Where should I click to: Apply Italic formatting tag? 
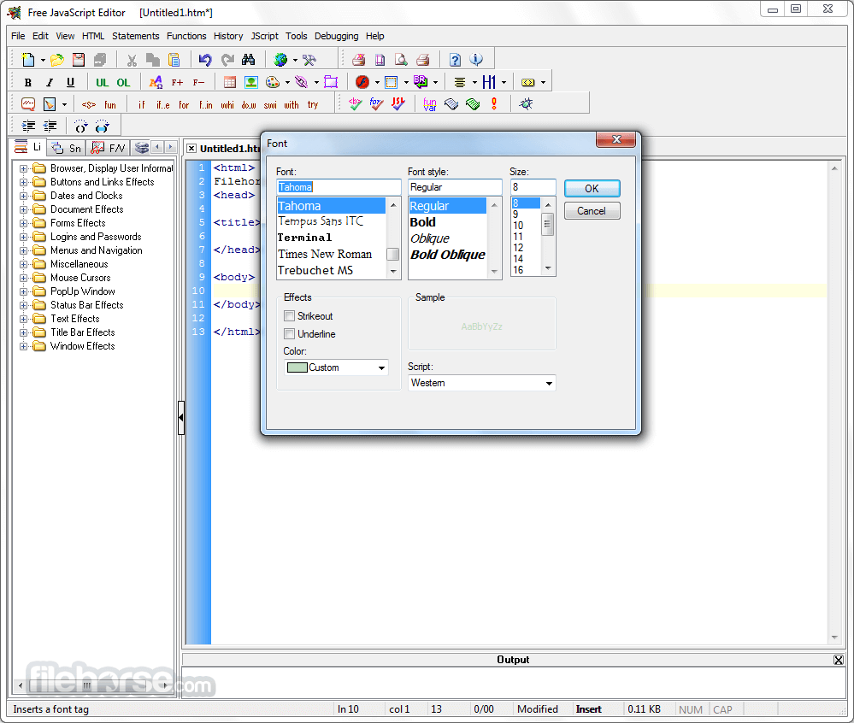coord(50,82)
